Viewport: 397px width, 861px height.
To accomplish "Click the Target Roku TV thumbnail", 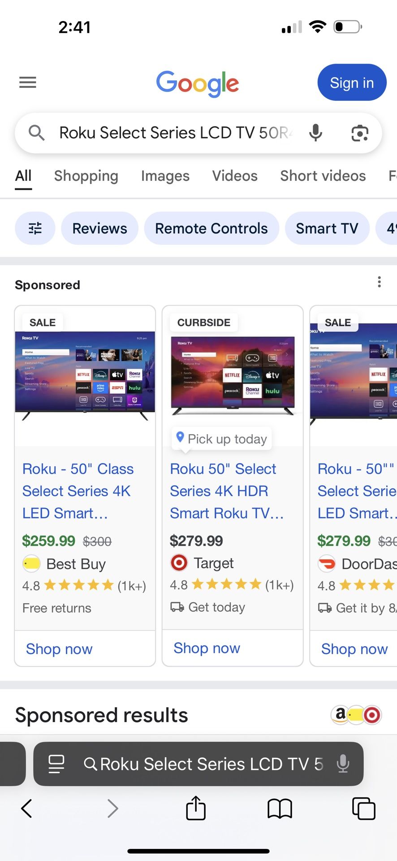I will 233,376.
